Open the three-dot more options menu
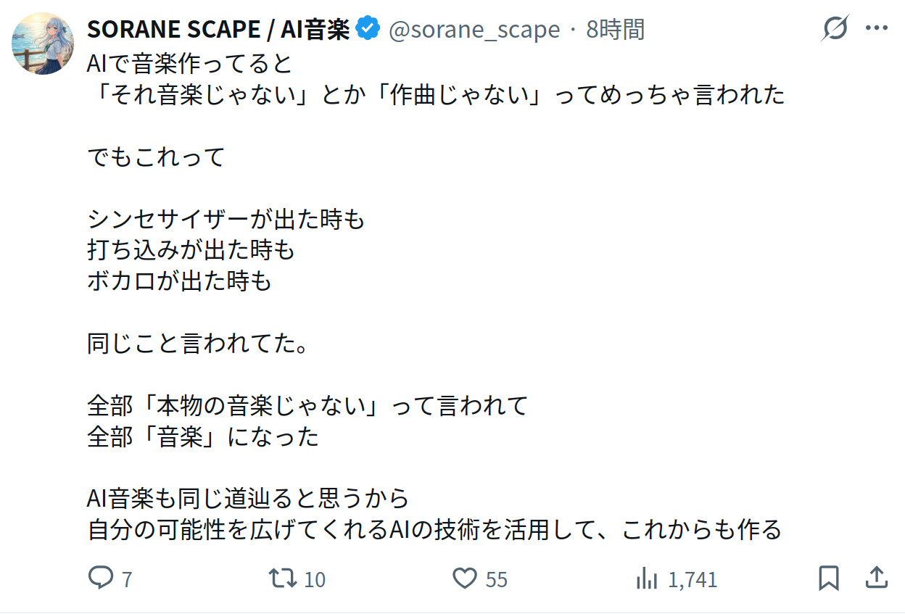This screenshot has height=614, width=905. pos(877,29)
